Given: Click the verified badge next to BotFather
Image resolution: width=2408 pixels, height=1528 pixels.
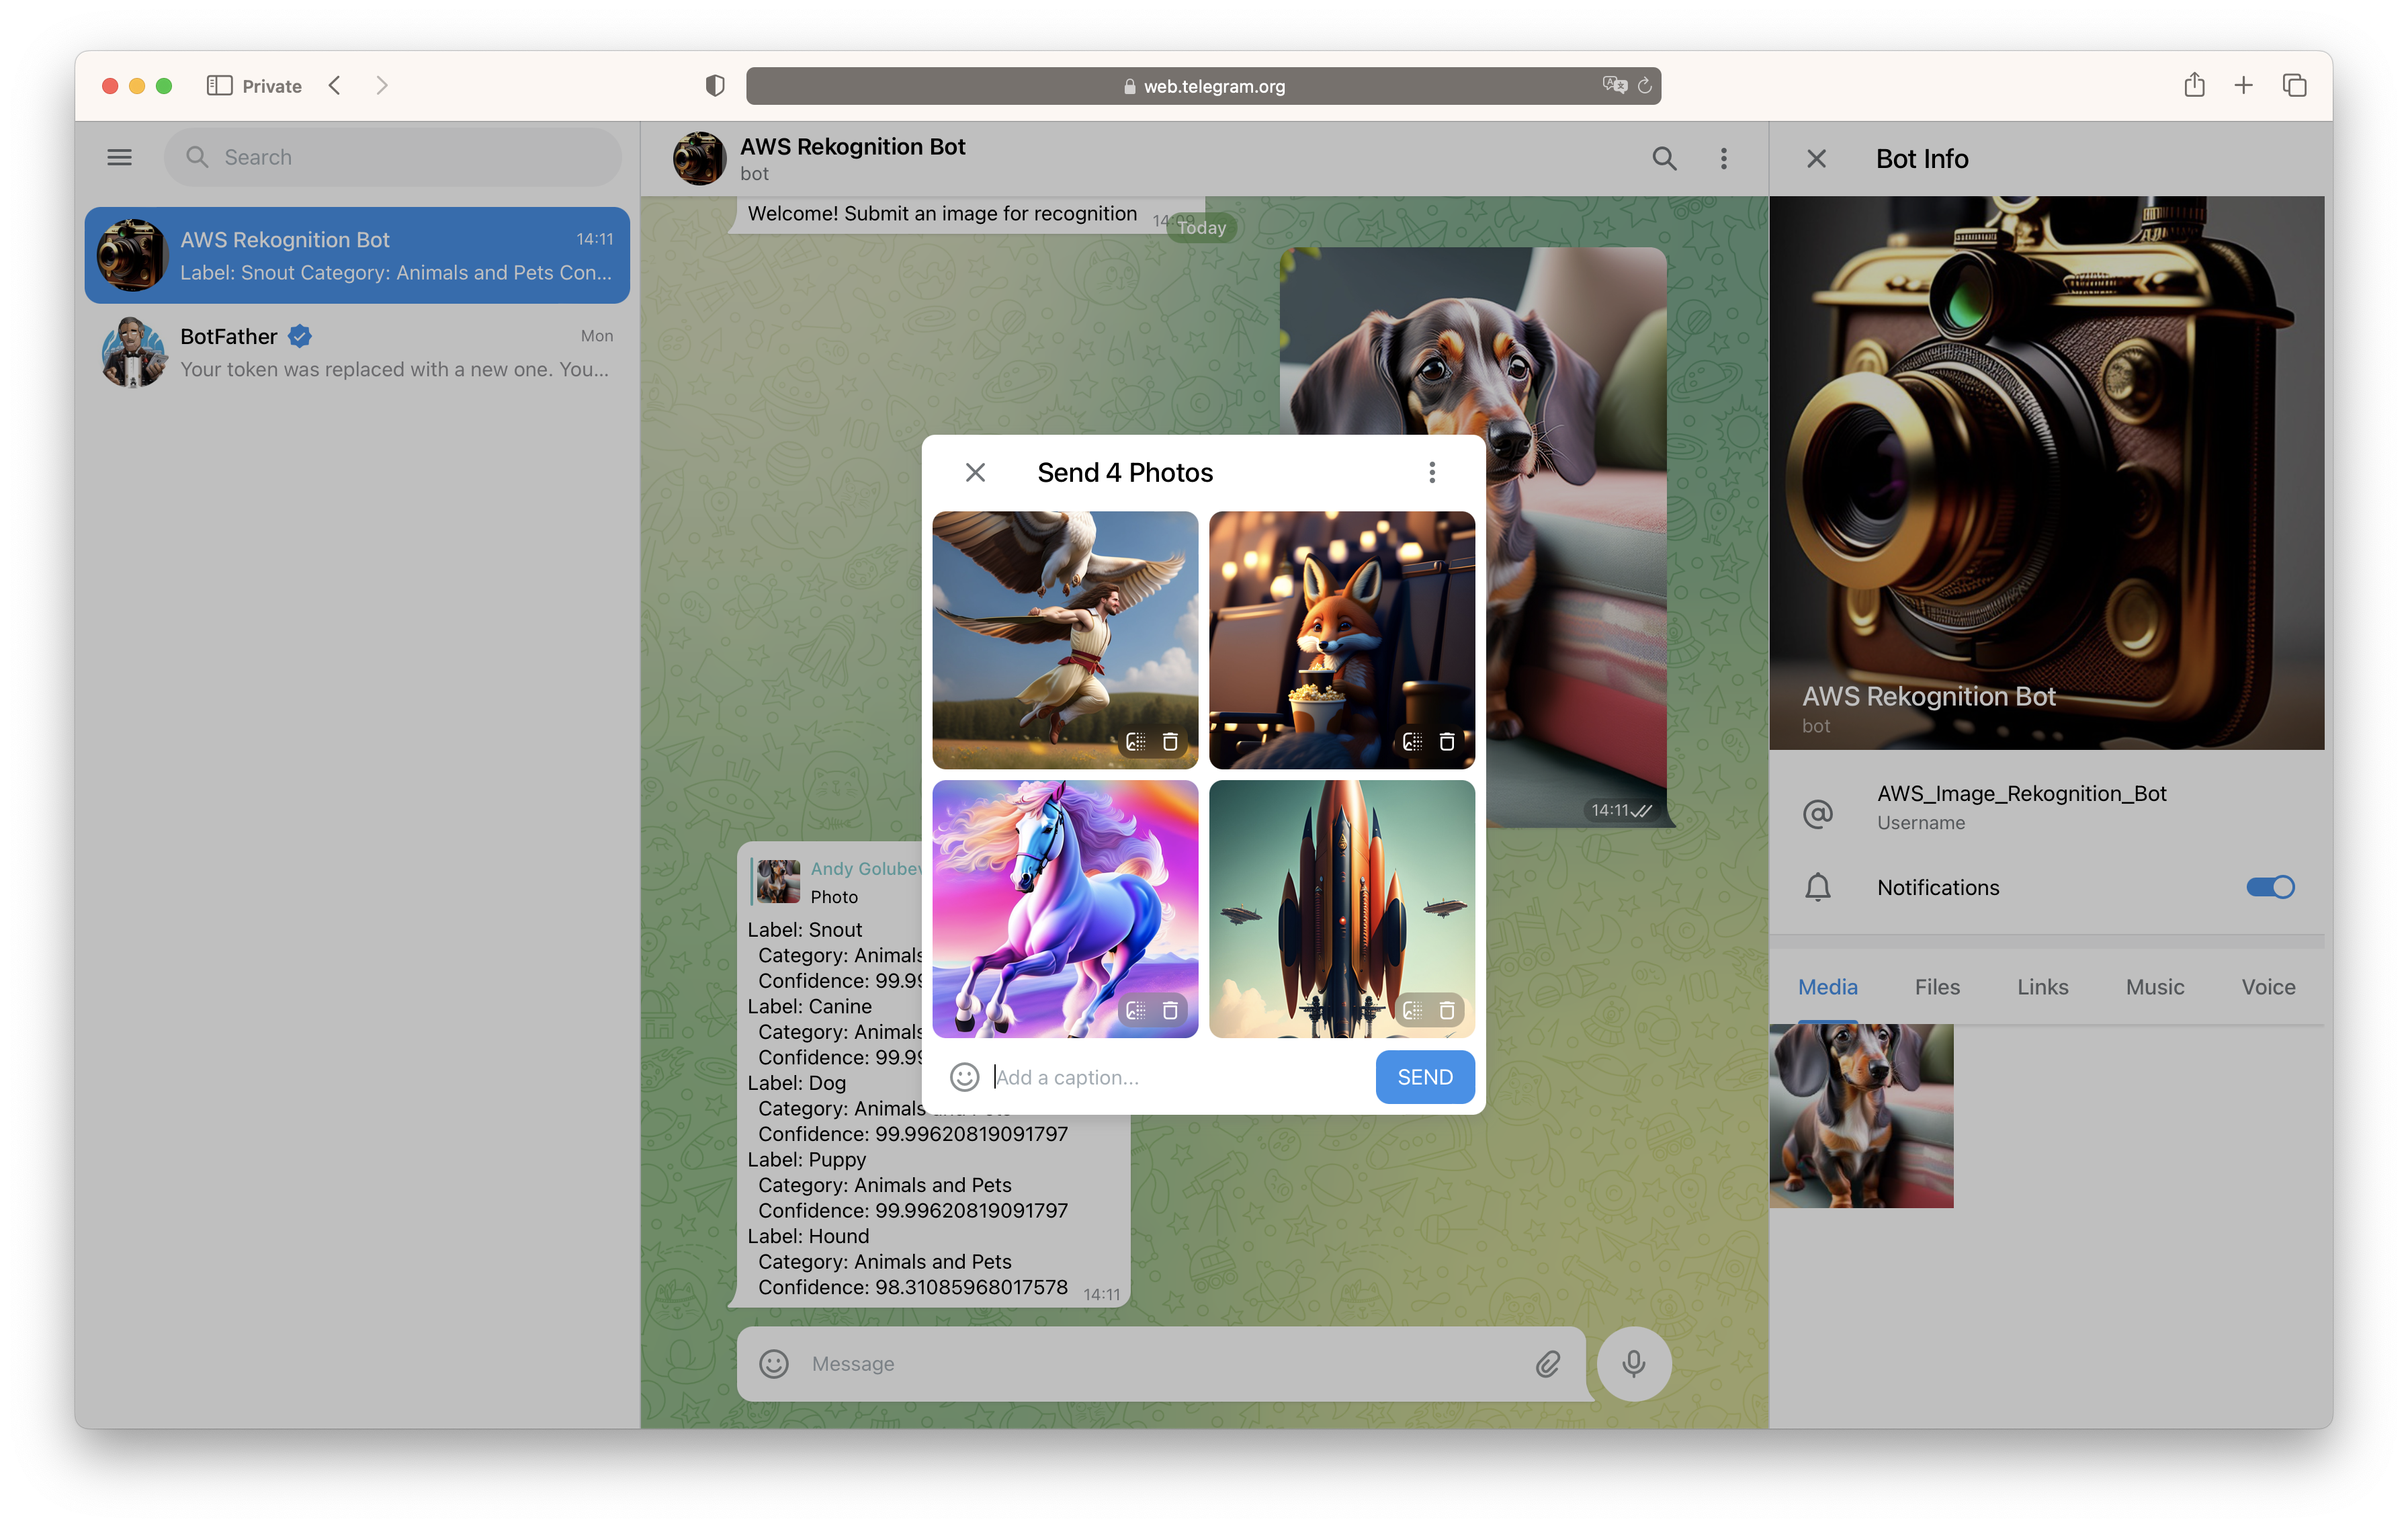Looking at the screenshot, I should tap(299, 337).
